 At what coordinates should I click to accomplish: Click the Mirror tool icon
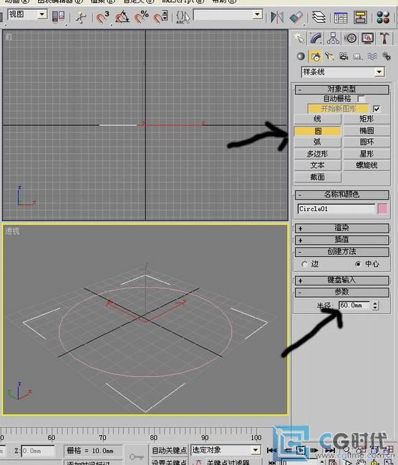click(277, 17)
